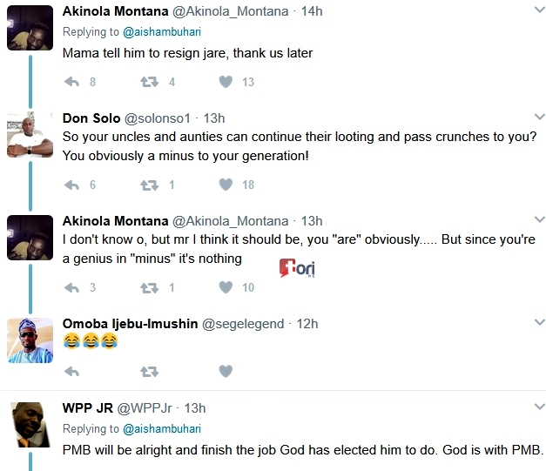Like Akinola Montana's tweet with 13 likes
Viewport: 546px width, 471px height.
[226, 82]
